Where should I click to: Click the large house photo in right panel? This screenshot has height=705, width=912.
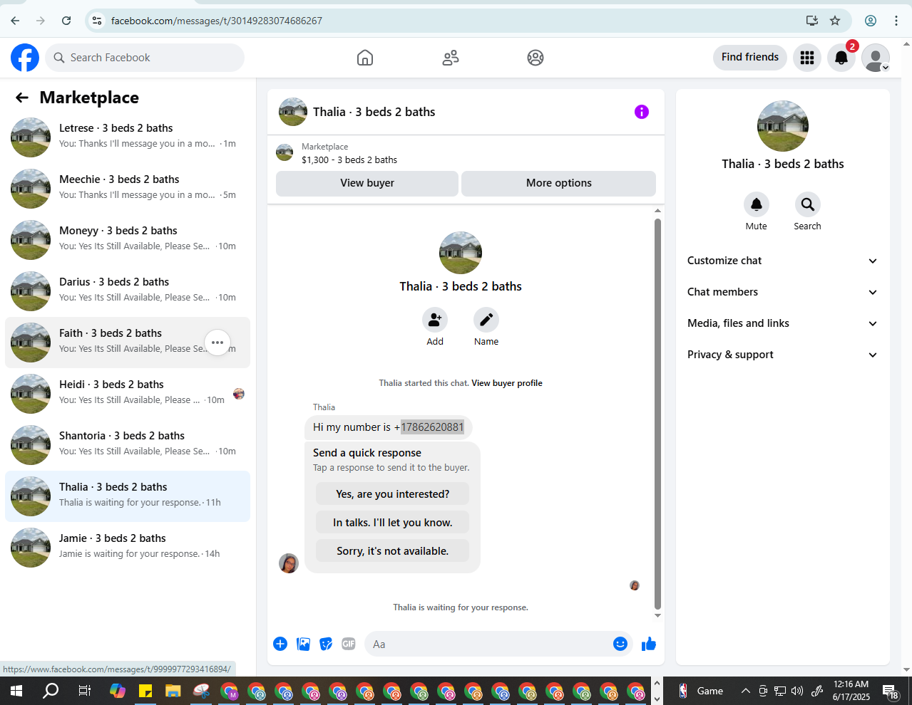pos(783,126)
